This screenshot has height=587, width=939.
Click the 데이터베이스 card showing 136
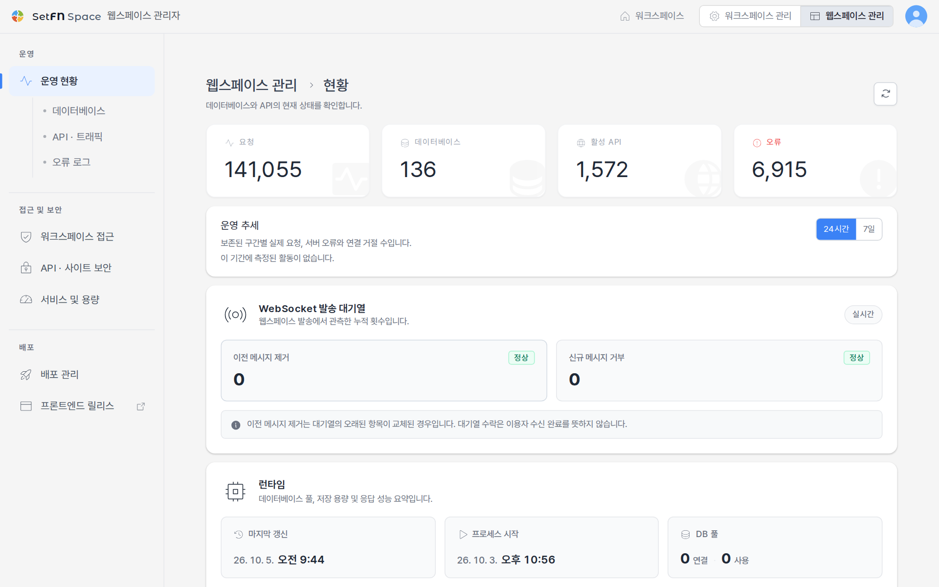(x=464, y=161)
